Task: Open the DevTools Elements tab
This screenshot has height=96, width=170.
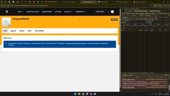Action: 128,14
